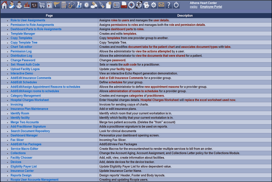This screenshot has width=272, height=182.
Task: Open the Dashboard Manager link
Action: pyautogui.click(x=24, y=135)
